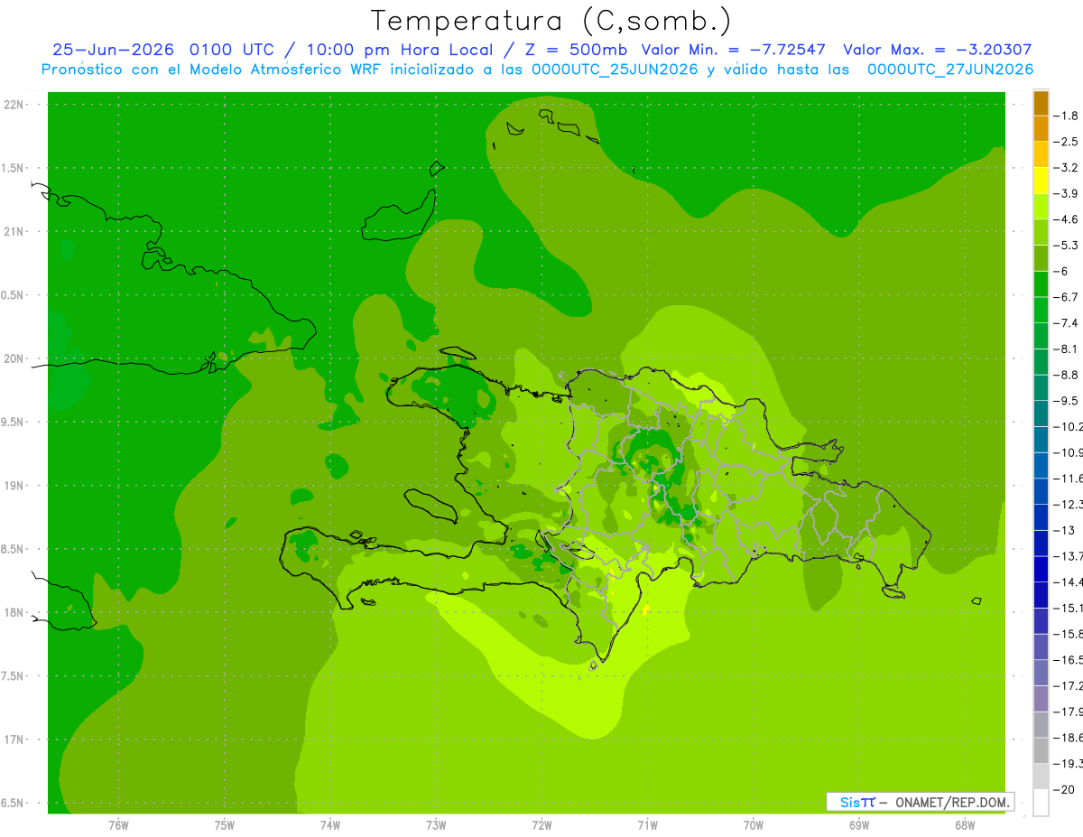Click the -13 colorbar value
The height and width of the screenshot is (837, 1083).
point(1065,530)
